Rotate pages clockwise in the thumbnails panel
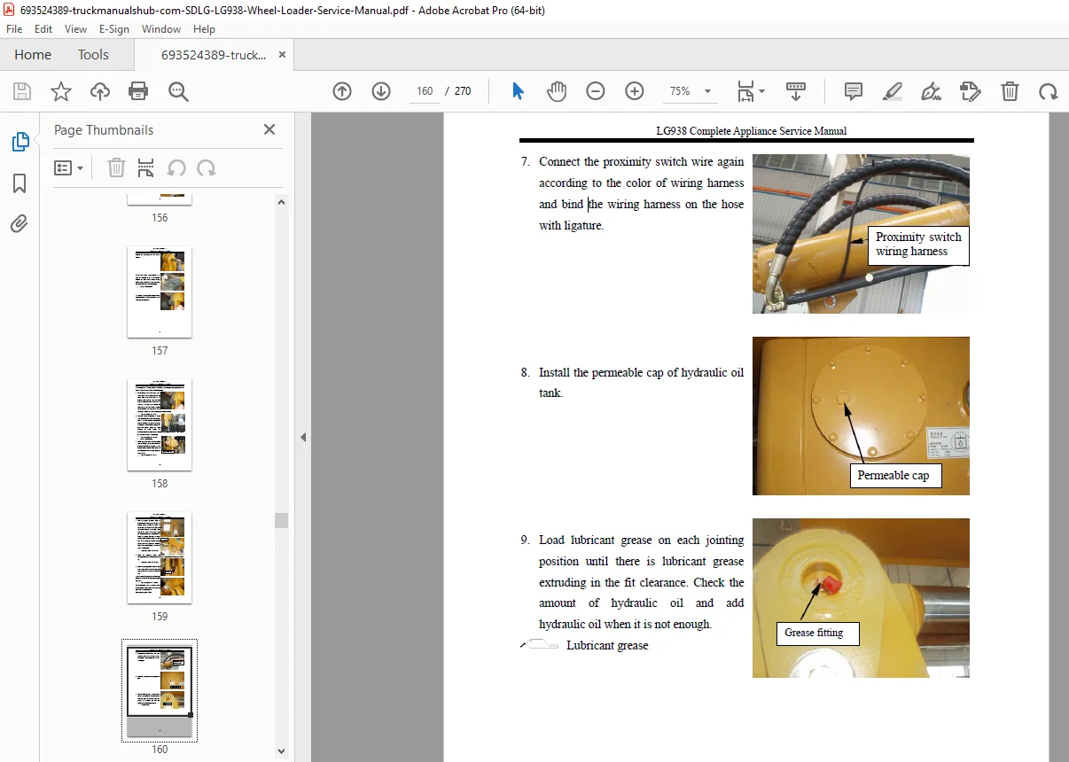 (x=207, y=168)
